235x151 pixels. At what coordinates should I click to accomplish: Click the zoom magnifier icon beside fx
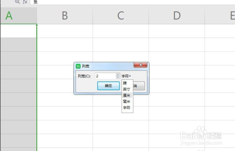18,2
